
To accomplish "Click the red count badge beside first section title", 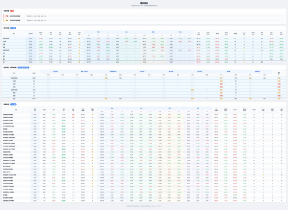I will 12,11.
